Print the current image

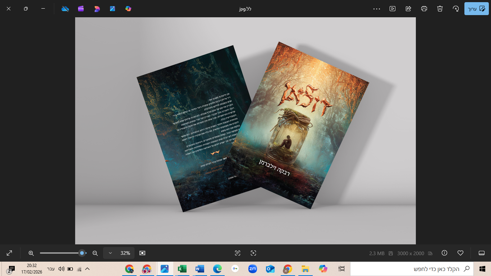pyautogui.click(x=424, y=9)
